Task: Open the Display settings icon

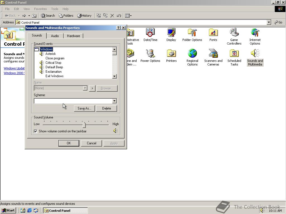Action: (x=171, y=33)
